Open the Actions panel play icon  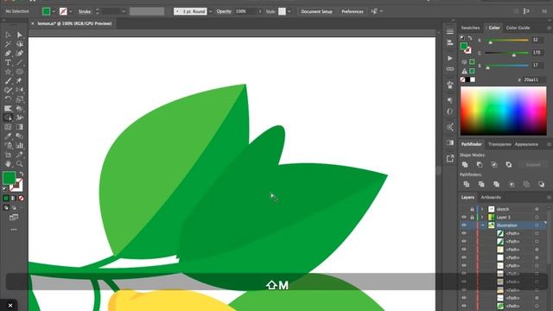coord(449,58)
